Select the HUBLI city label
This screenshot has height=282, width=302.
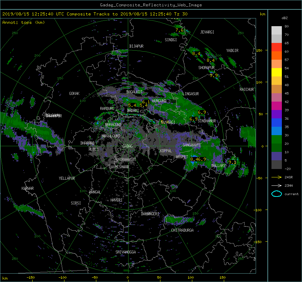pyautogui.click(x=94, y=150)
